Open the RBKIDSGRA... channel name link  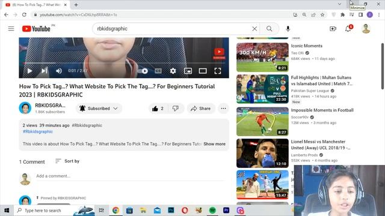pyautogui.click(x=50, y=106)
